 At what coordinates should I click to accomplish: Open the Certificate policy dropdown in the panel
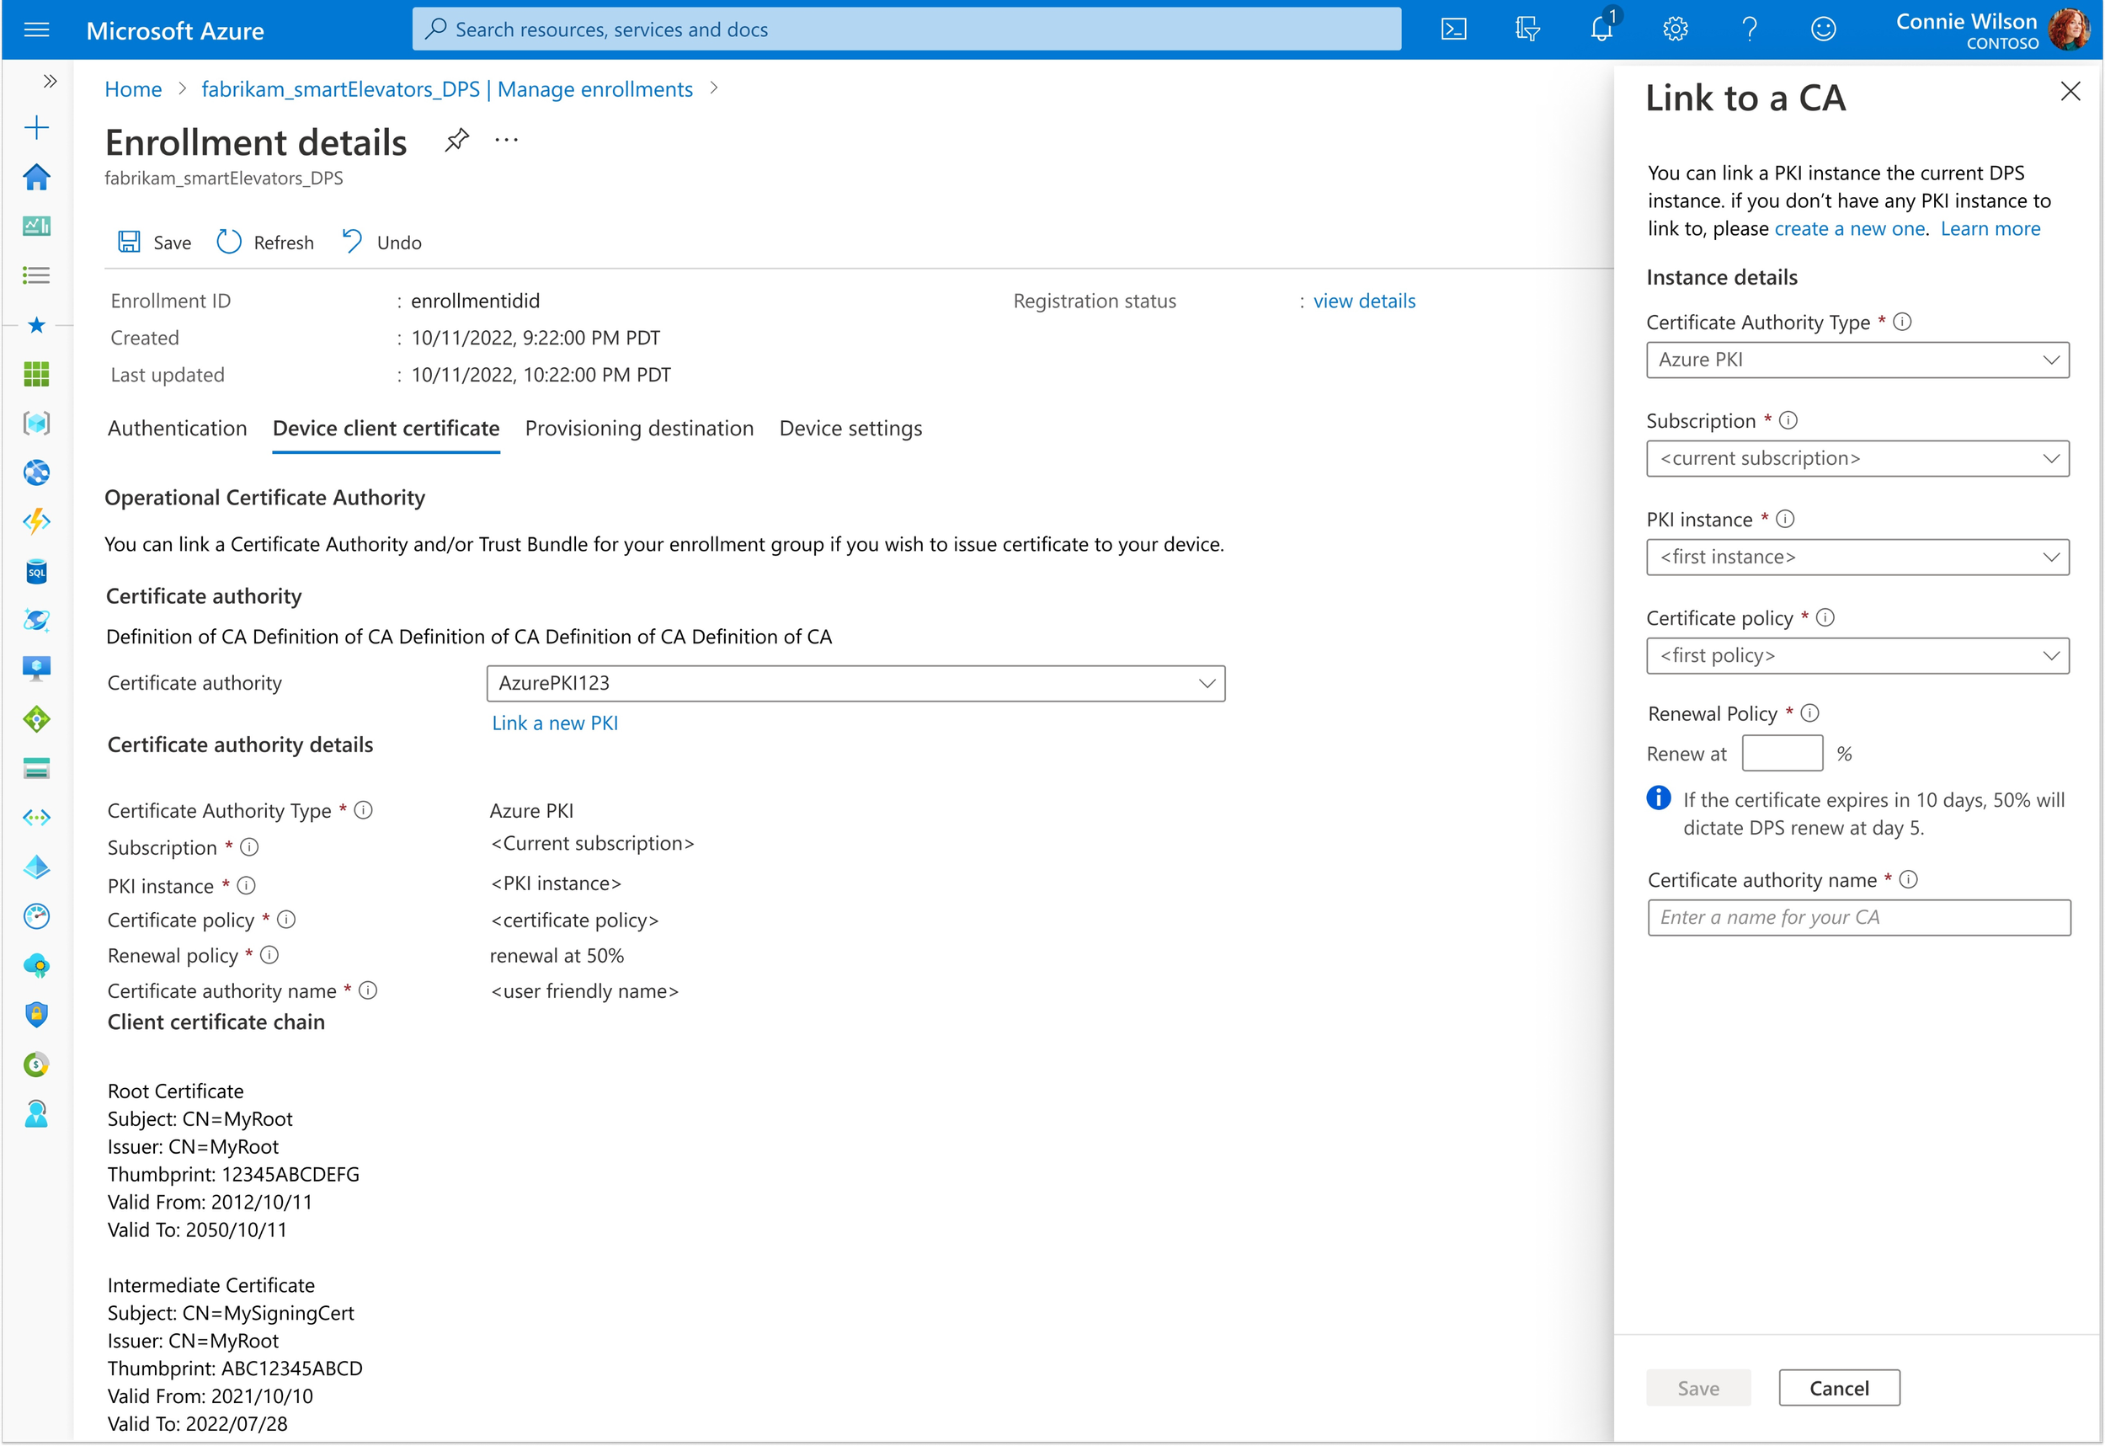1857,656
